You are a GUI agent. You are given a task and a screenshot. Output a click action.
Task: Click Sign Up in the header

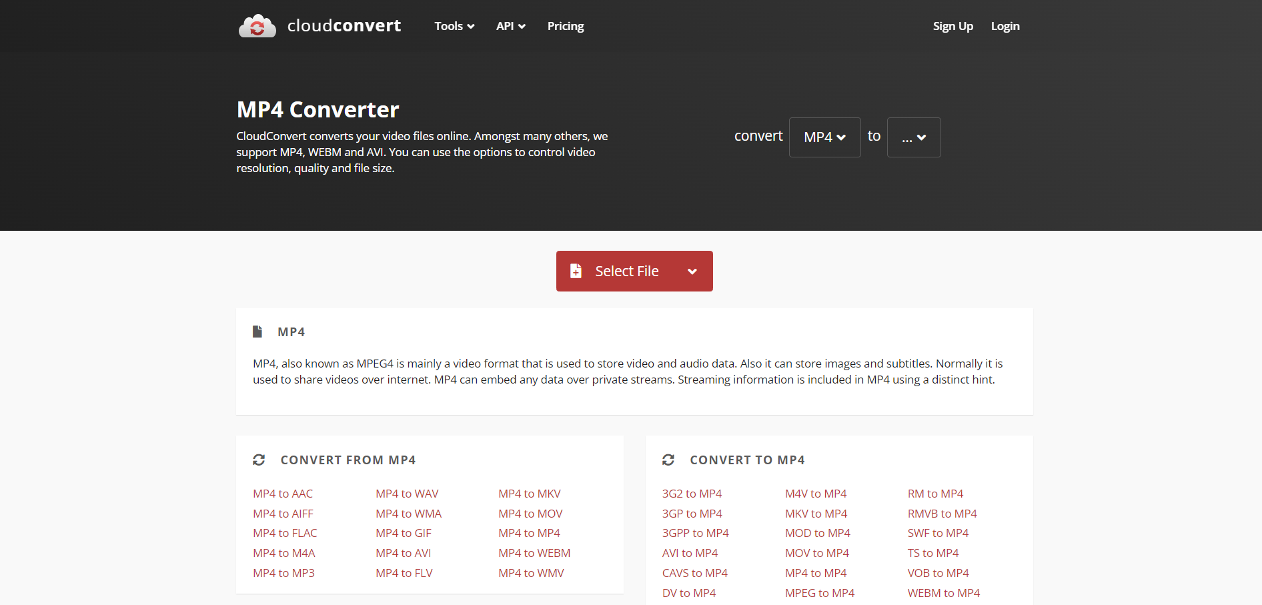[953, 26]
